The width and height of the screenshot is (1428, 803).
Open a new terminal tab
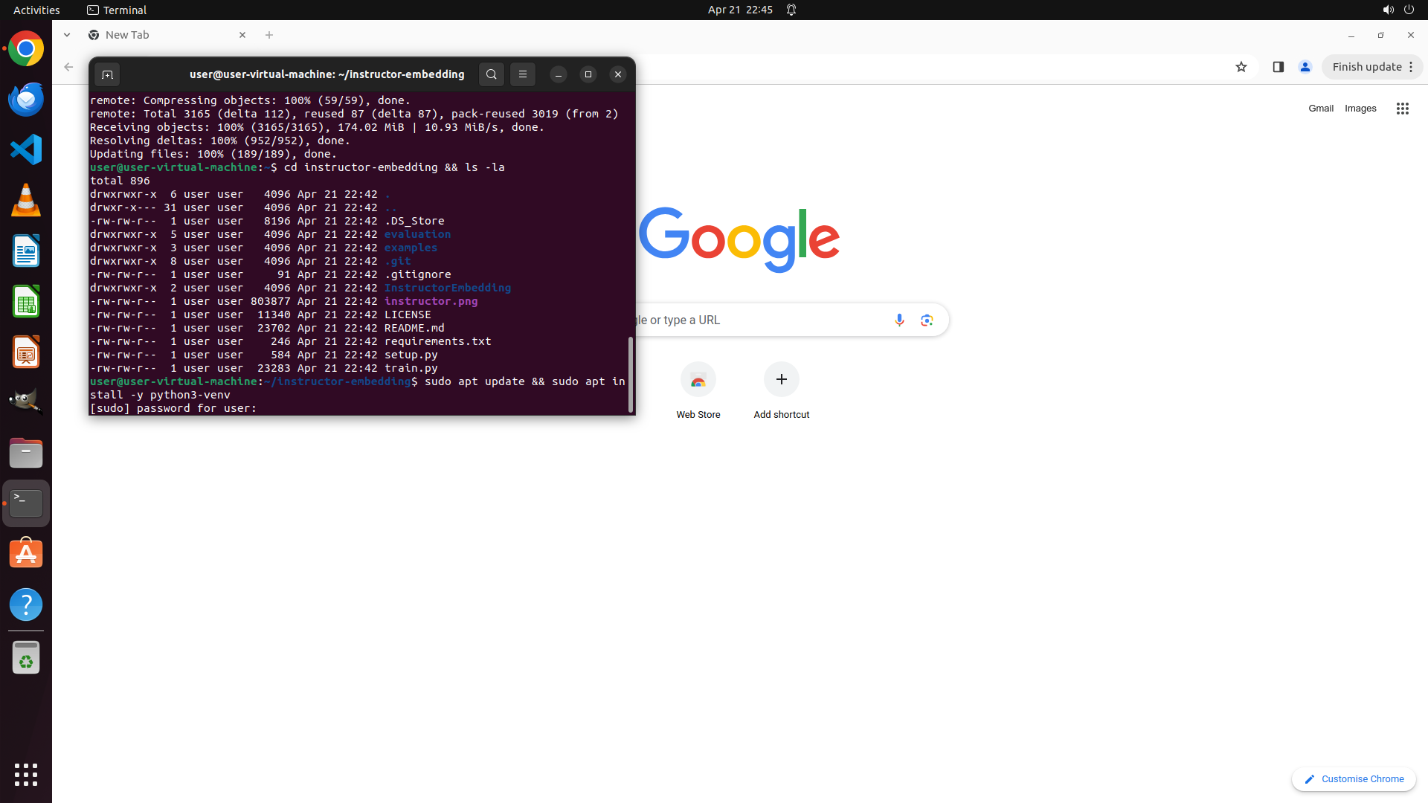tap(107, 74)
